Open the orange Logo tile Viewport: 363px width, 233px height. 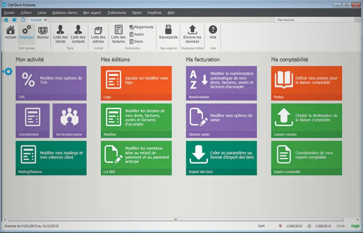(136, 83)
